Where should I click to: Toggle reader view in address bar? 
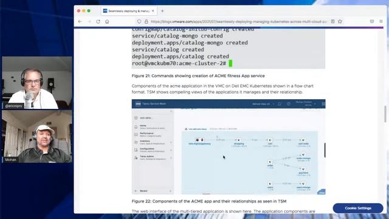point(332,22)
